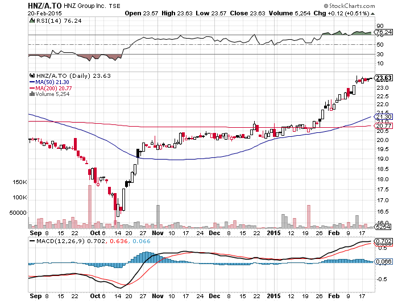Click the 76.24 RSI value tag on the axis
Screen dimensions: 398x301
[x=384, y=32]
